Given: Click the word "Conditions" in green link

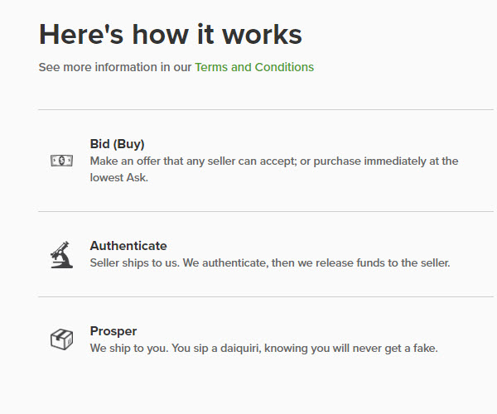Looking at the screenshot, I should [284, 67].
